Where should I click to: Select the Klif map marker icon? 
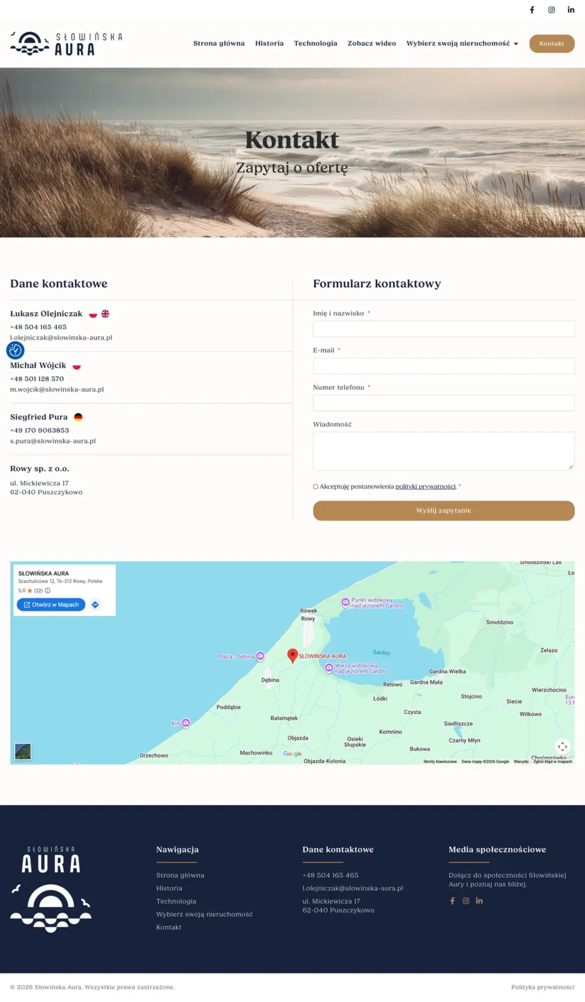pos(186,723)
